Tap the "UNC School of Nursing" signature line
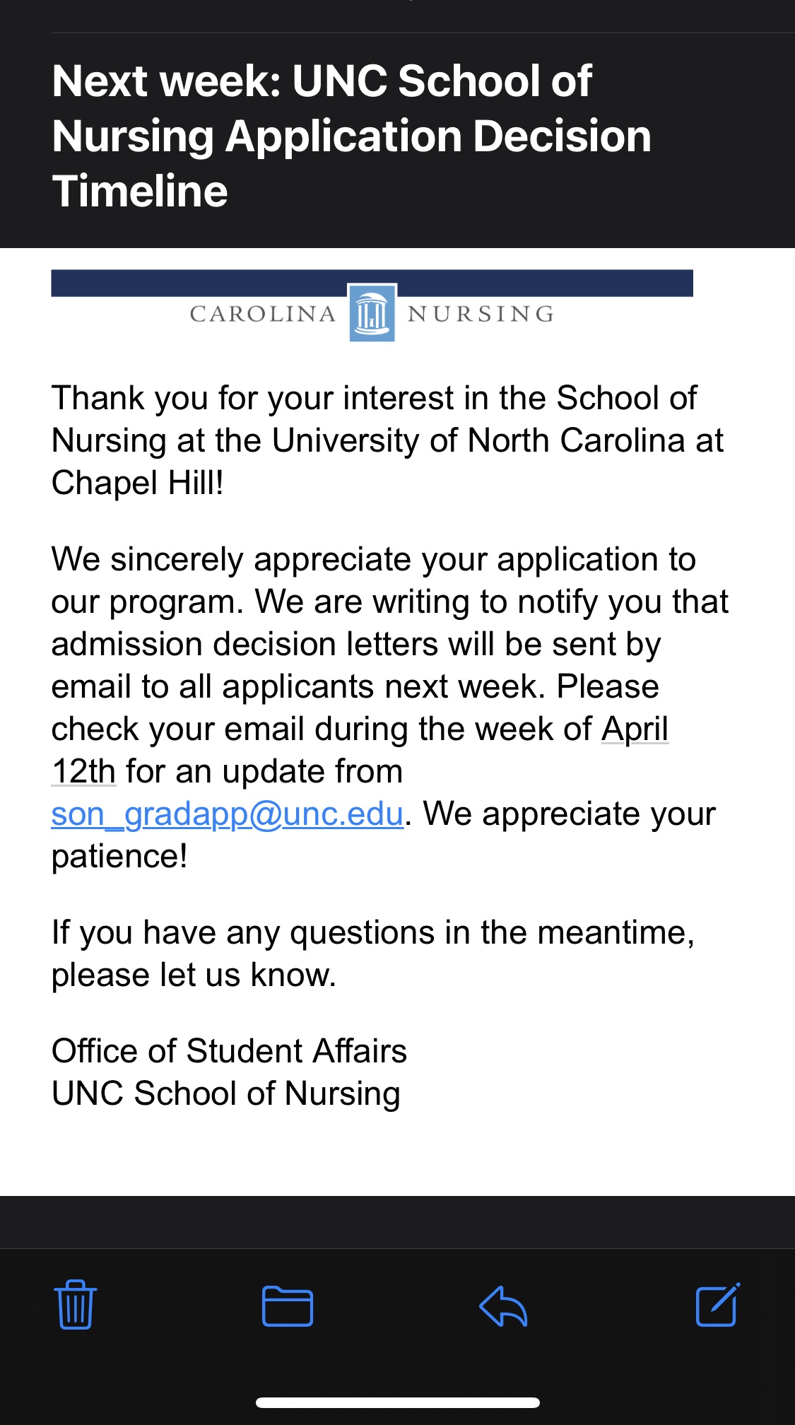The image size is (795, 1425). coord(226,1093)
